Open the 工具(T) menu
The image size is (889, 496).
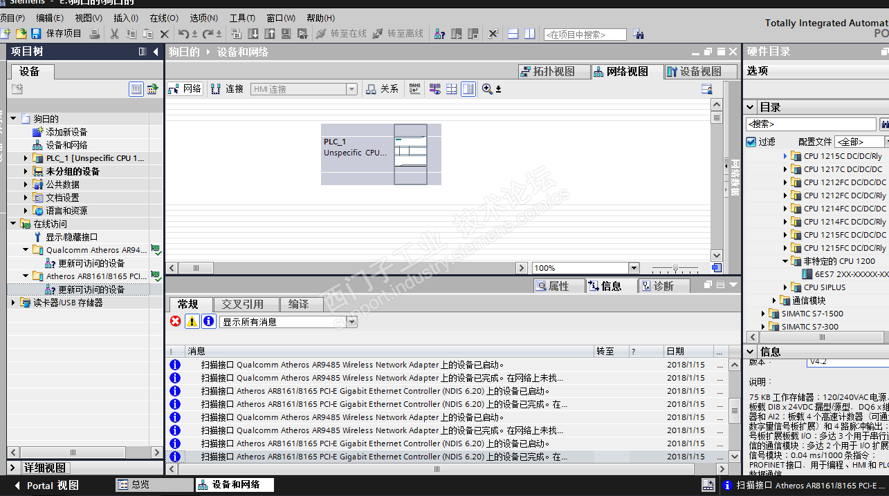click(x=242, y=18)
